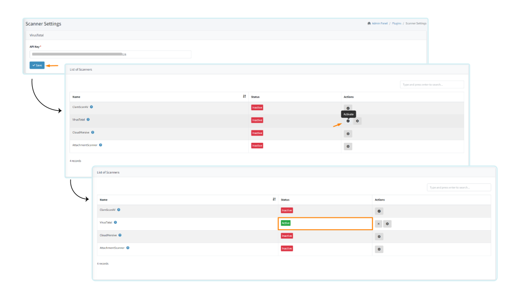The height and width of the screenshot is (307, 531).
Task: Open VirusTotal gear settings beside the Activate tooltip
Action: [357, 121]
